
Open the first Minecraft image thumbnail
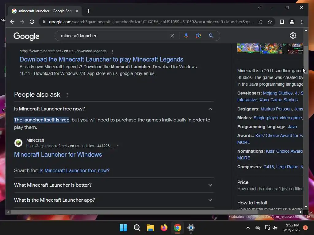[248, 48]
